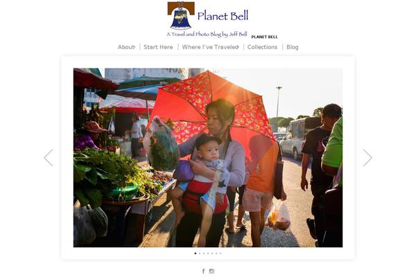Viewport: 416px width, 277px height.
Task: Click the market umbrella slideshow photo
Action: [208, 158]
